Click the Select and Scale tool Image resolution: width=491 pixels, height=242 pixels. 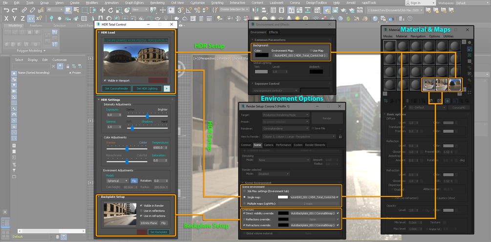pyautogui.click(x=119, y=10)
